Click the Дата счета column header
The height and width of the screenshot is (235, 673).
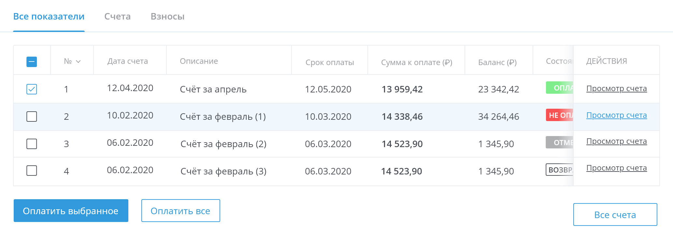point(128,61)
